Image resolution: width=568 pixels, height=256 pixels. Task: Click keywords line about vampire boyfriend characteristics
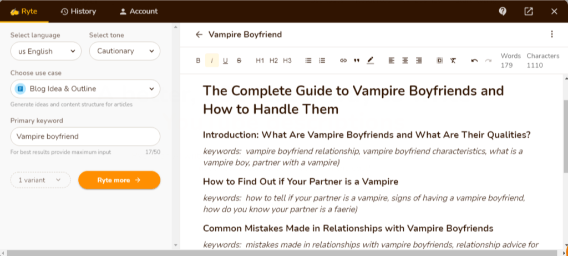pyautogui.click(x=363, y=157)
